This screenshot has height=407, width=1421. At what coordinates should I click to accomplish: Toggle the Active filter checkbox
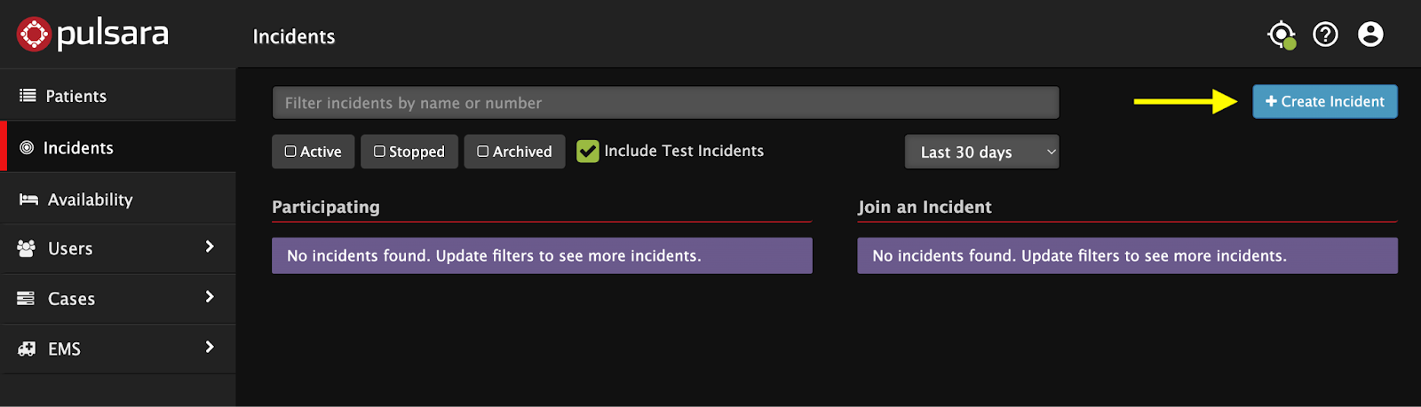(290, 152)
